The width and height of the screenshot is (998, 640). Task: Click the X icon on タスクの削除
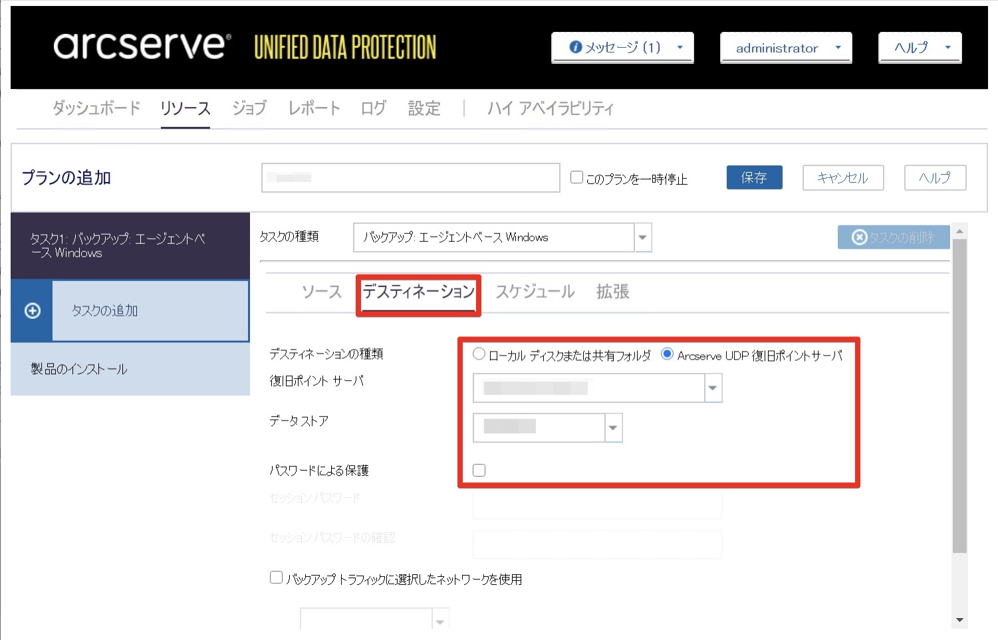tap(860, 237)
